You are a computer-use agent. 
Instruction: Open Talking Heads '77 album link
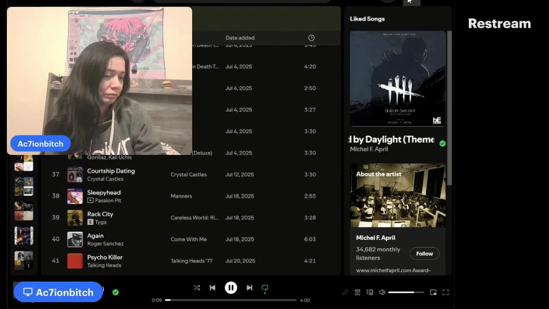(x=192, y=261)
